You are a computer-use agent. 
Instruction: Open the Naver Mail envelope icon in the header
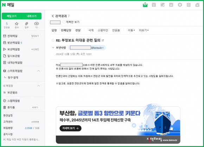click(x=145, y=5)
